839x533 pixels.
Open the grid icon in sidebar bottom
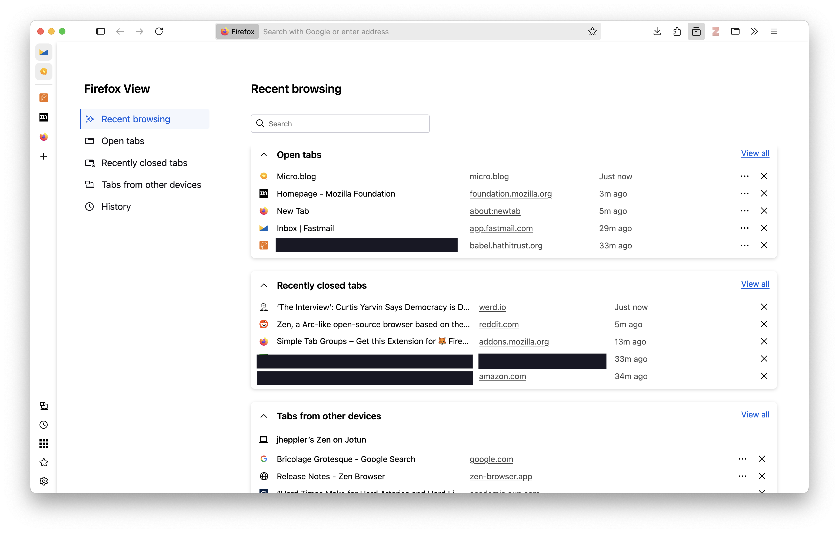[x=44, y=444]
